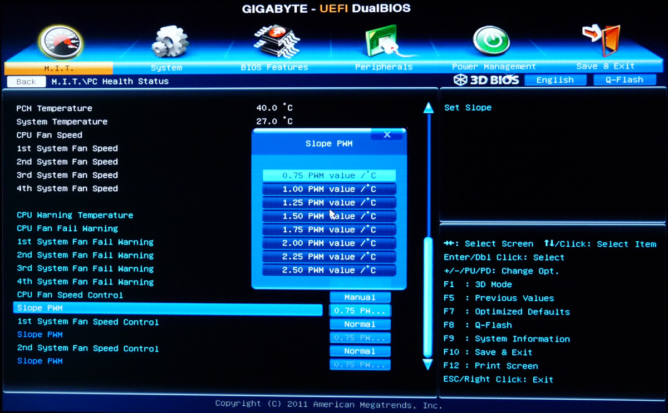The width and height of the screenshot is (668, 413).
Task: Select 1.75 PWM value /°C option
Action: point(329,230)
